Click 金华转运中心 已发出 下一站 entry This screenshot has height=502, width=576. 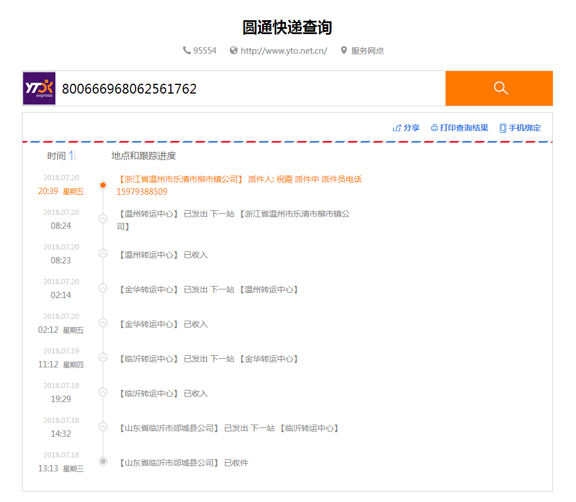pyautogui.click(x=207, y=290)
